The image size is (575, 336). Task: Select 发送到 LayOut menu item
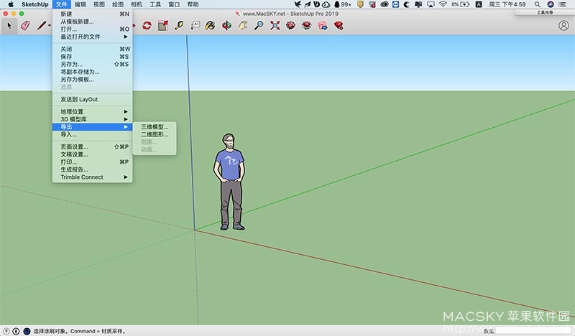pos(92,99)
